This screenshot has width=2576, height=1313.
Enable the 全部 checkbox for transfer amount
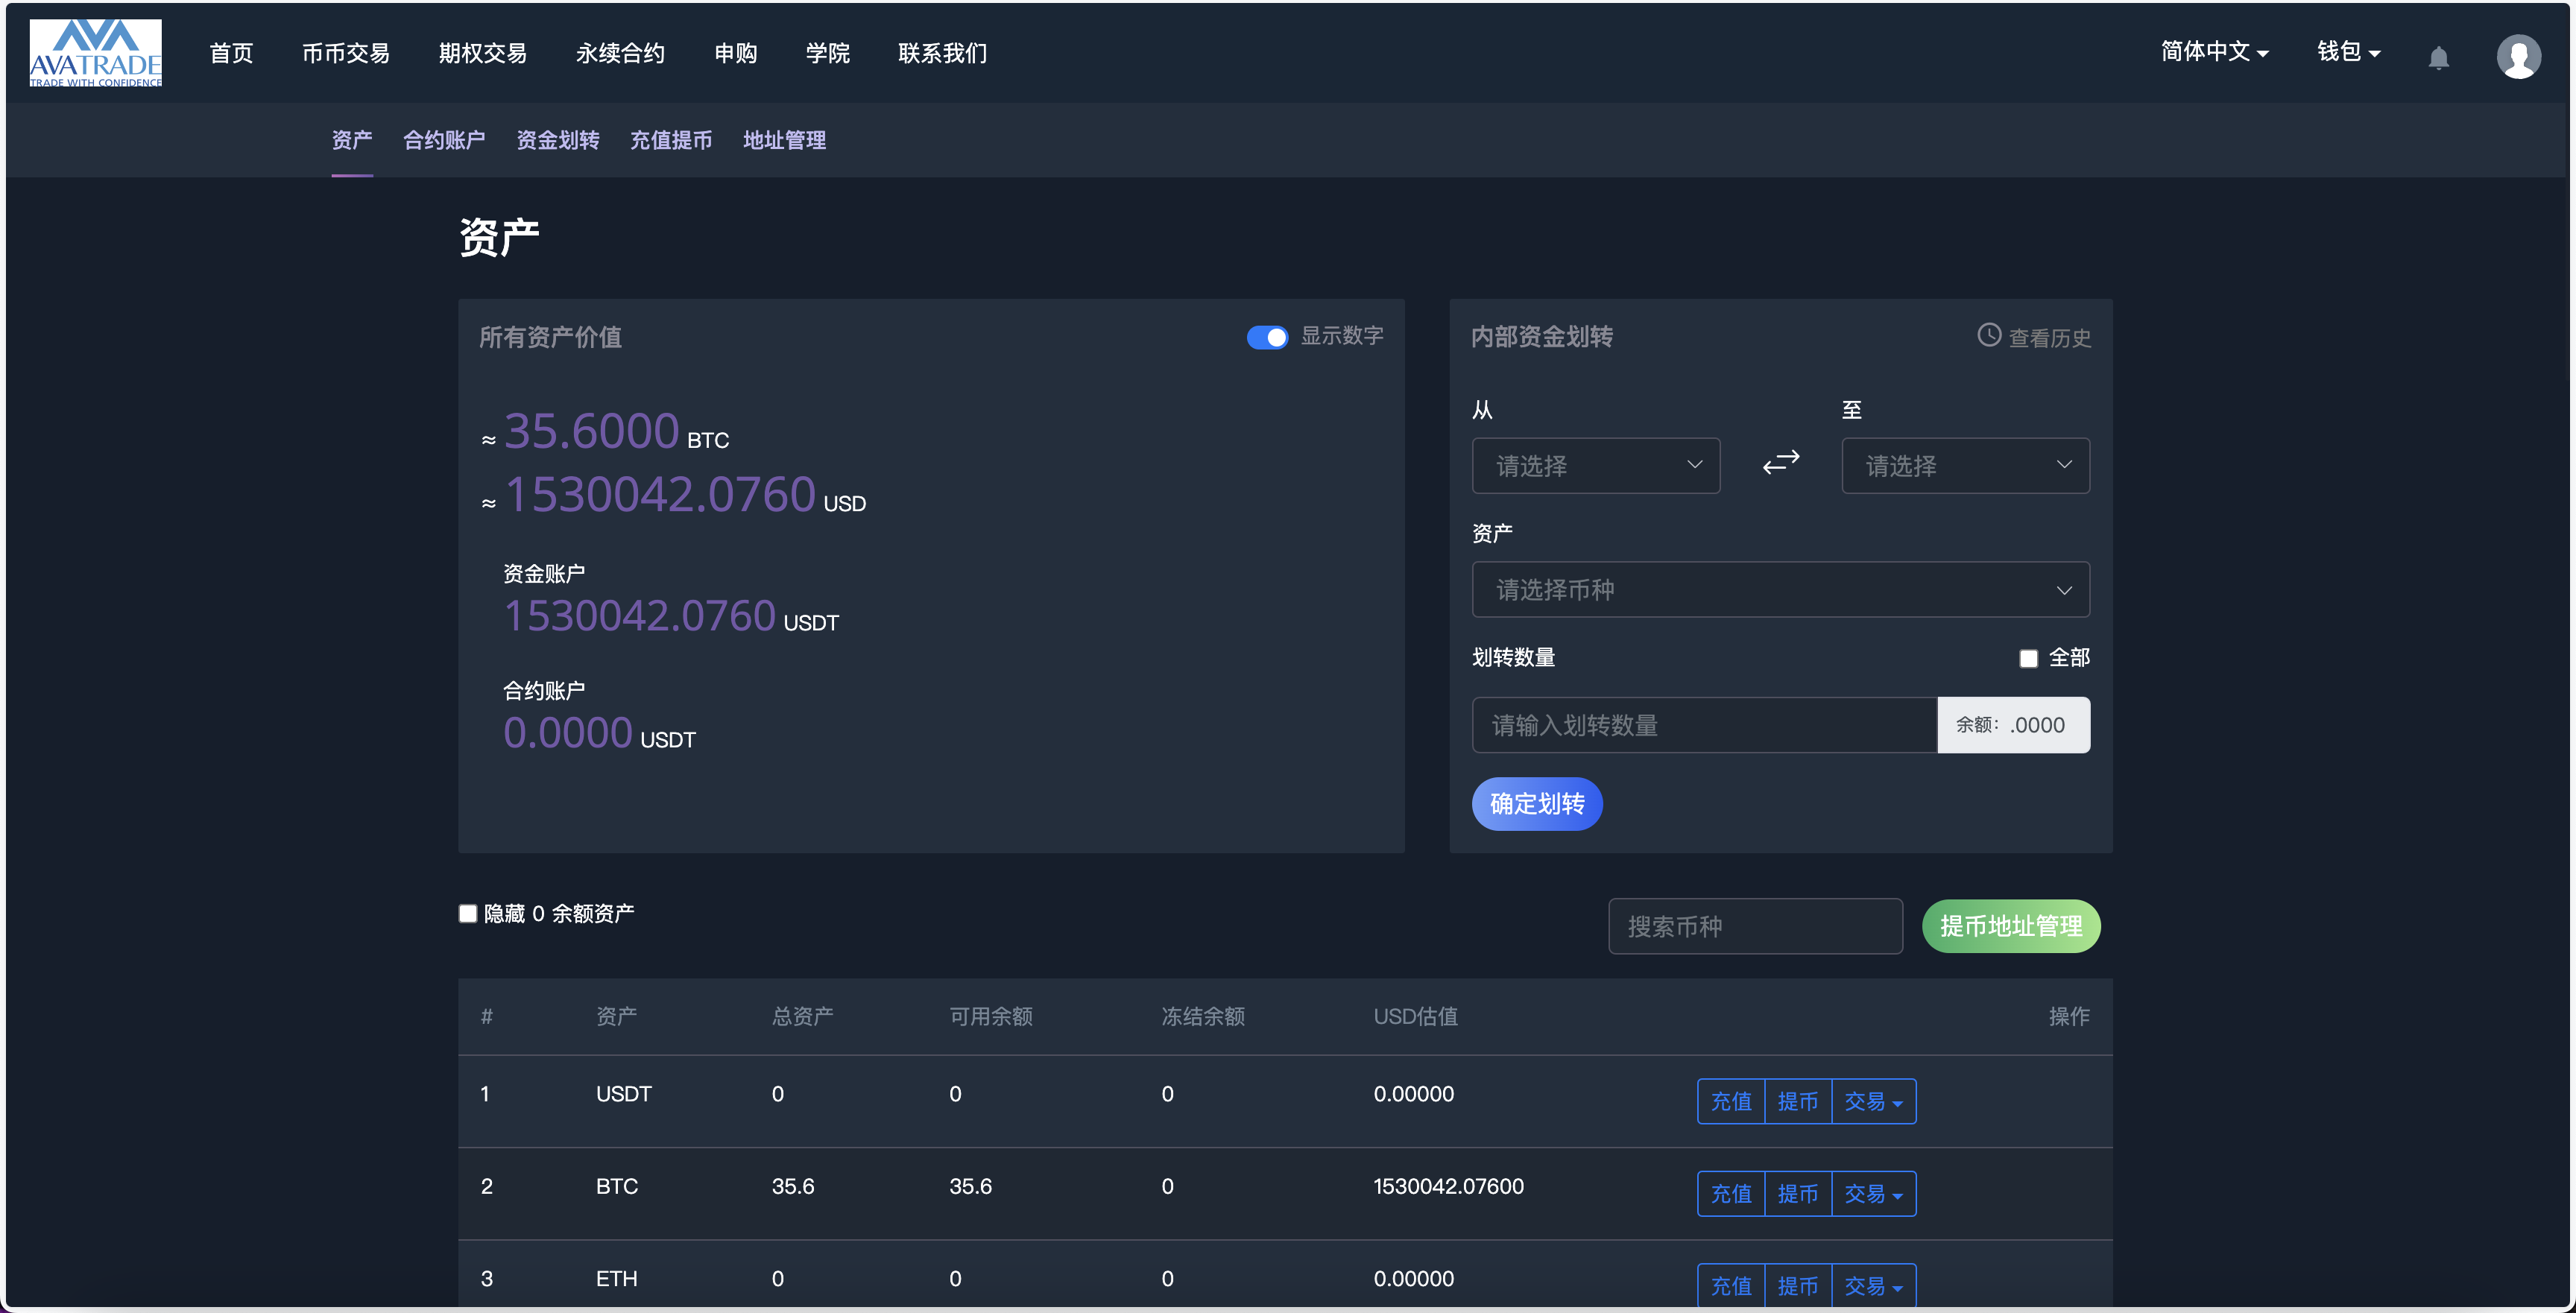click(x=2029, y=657)
